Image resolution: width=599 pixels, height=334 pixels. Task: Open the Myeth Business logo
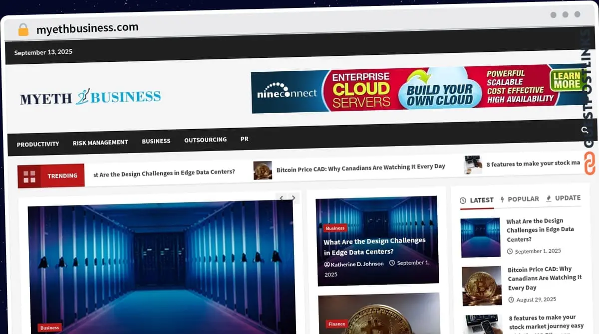[90, 97]
